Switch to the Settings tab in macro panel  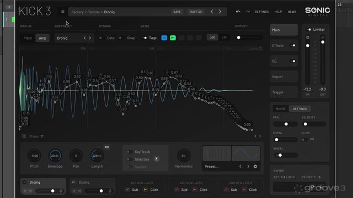pos(299,109)
